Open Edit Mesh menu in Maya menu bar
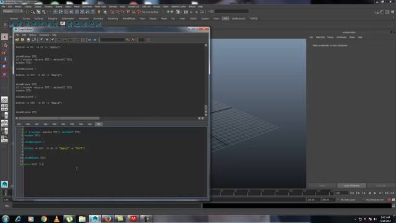Screen dimensions: 396x223 [87, 7]
